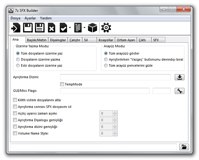The width and height of the screenshot is (199, 160).
Task: Click the folder browse button at bottom
Action: pos(184,147)
